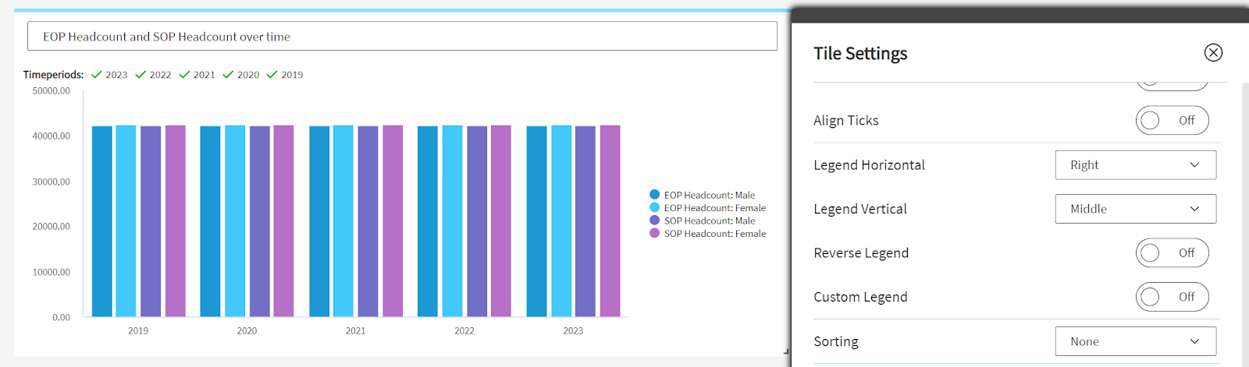1249x367 pixels.
Task: Click the 2019 EOP Headcount Male bar
Action: (x=102, y=221)
